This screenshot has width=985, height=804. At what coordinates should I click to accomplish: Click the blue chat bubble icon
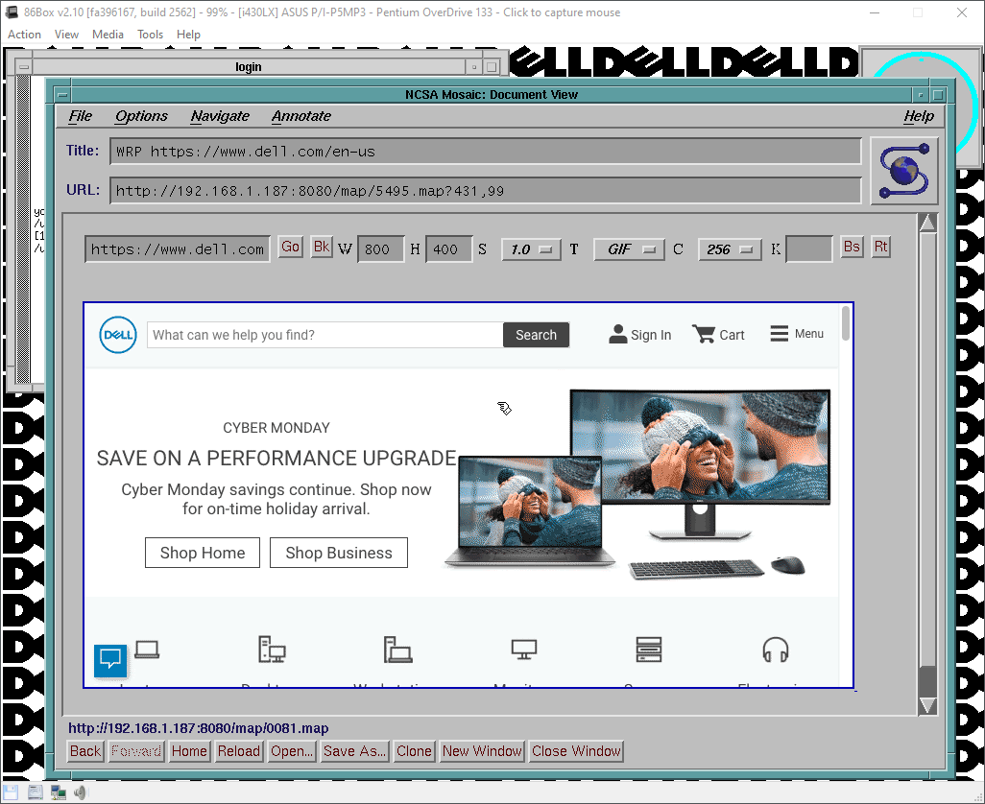tap(110, 660)
